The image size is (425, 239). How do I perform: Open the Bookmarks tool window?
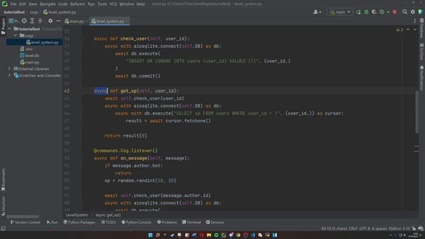pyautogui.click(x=3, y=180)
